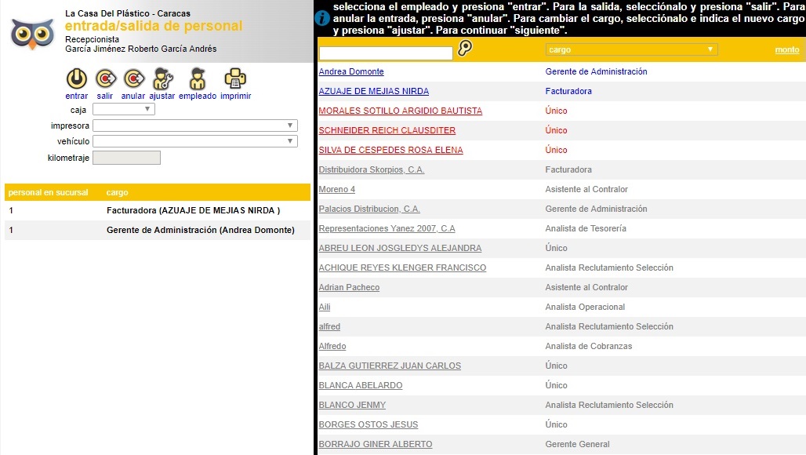Viewport: 806px width, 455px height.
Task: Click the anular icon
Action: 134,78
